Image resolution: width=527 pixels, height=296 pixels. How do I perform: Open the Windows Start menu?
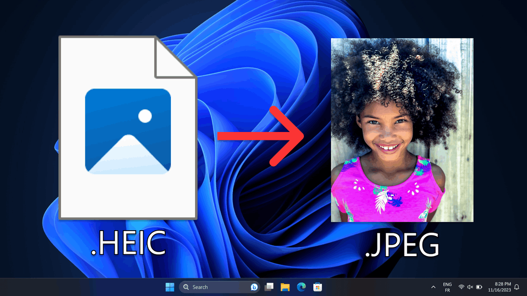tap(170, 287)
